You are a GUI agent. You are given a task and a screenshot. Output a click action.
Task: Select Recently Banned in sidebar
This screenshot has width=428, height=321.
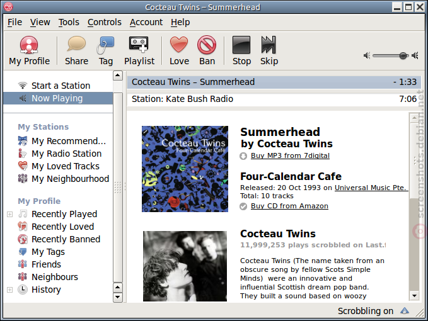coord(59,239)
